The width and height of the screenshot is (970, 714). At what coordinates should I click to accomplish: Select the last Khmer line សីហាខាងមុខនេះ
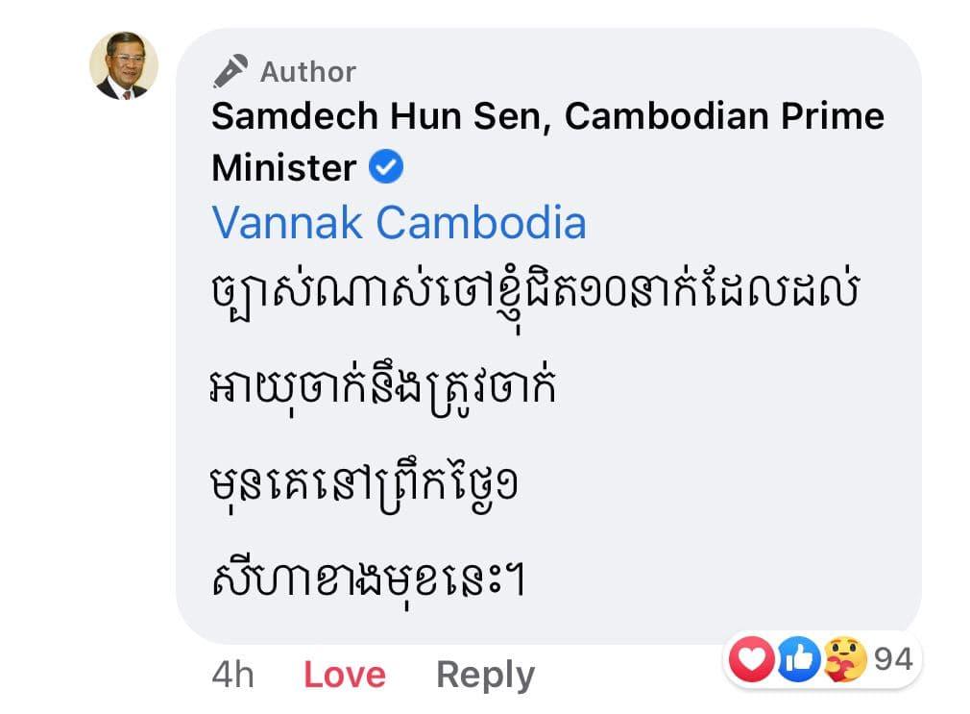[368, 579]
